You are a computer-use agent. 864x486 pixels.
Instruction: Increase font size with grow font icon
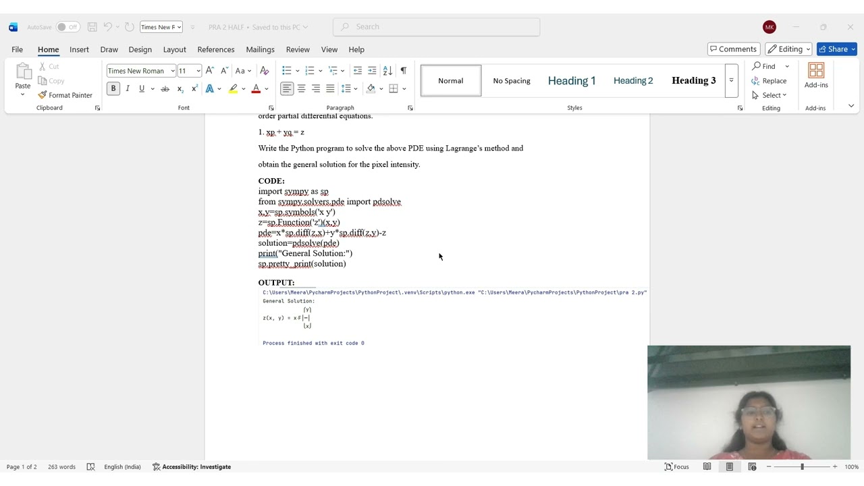coord(210,70)
